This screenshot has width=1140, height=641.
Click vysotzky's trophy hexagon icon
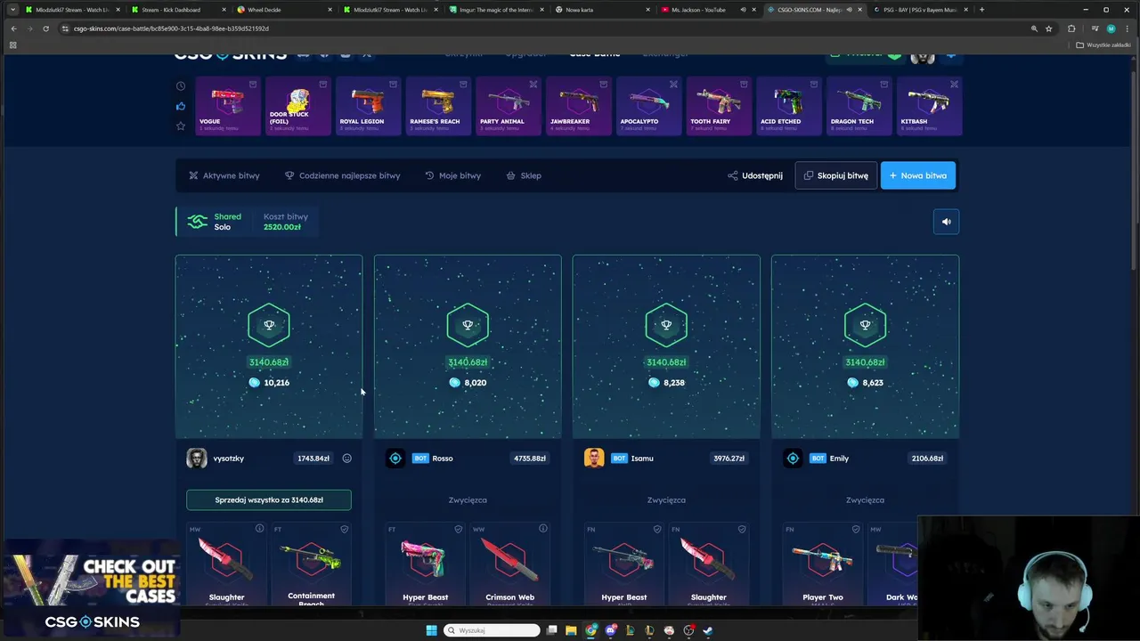pos(269,325)
